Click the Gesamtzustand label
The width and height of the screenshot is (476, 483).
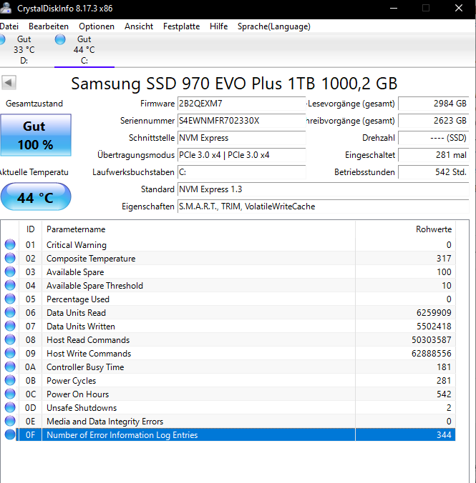point(34,104)
